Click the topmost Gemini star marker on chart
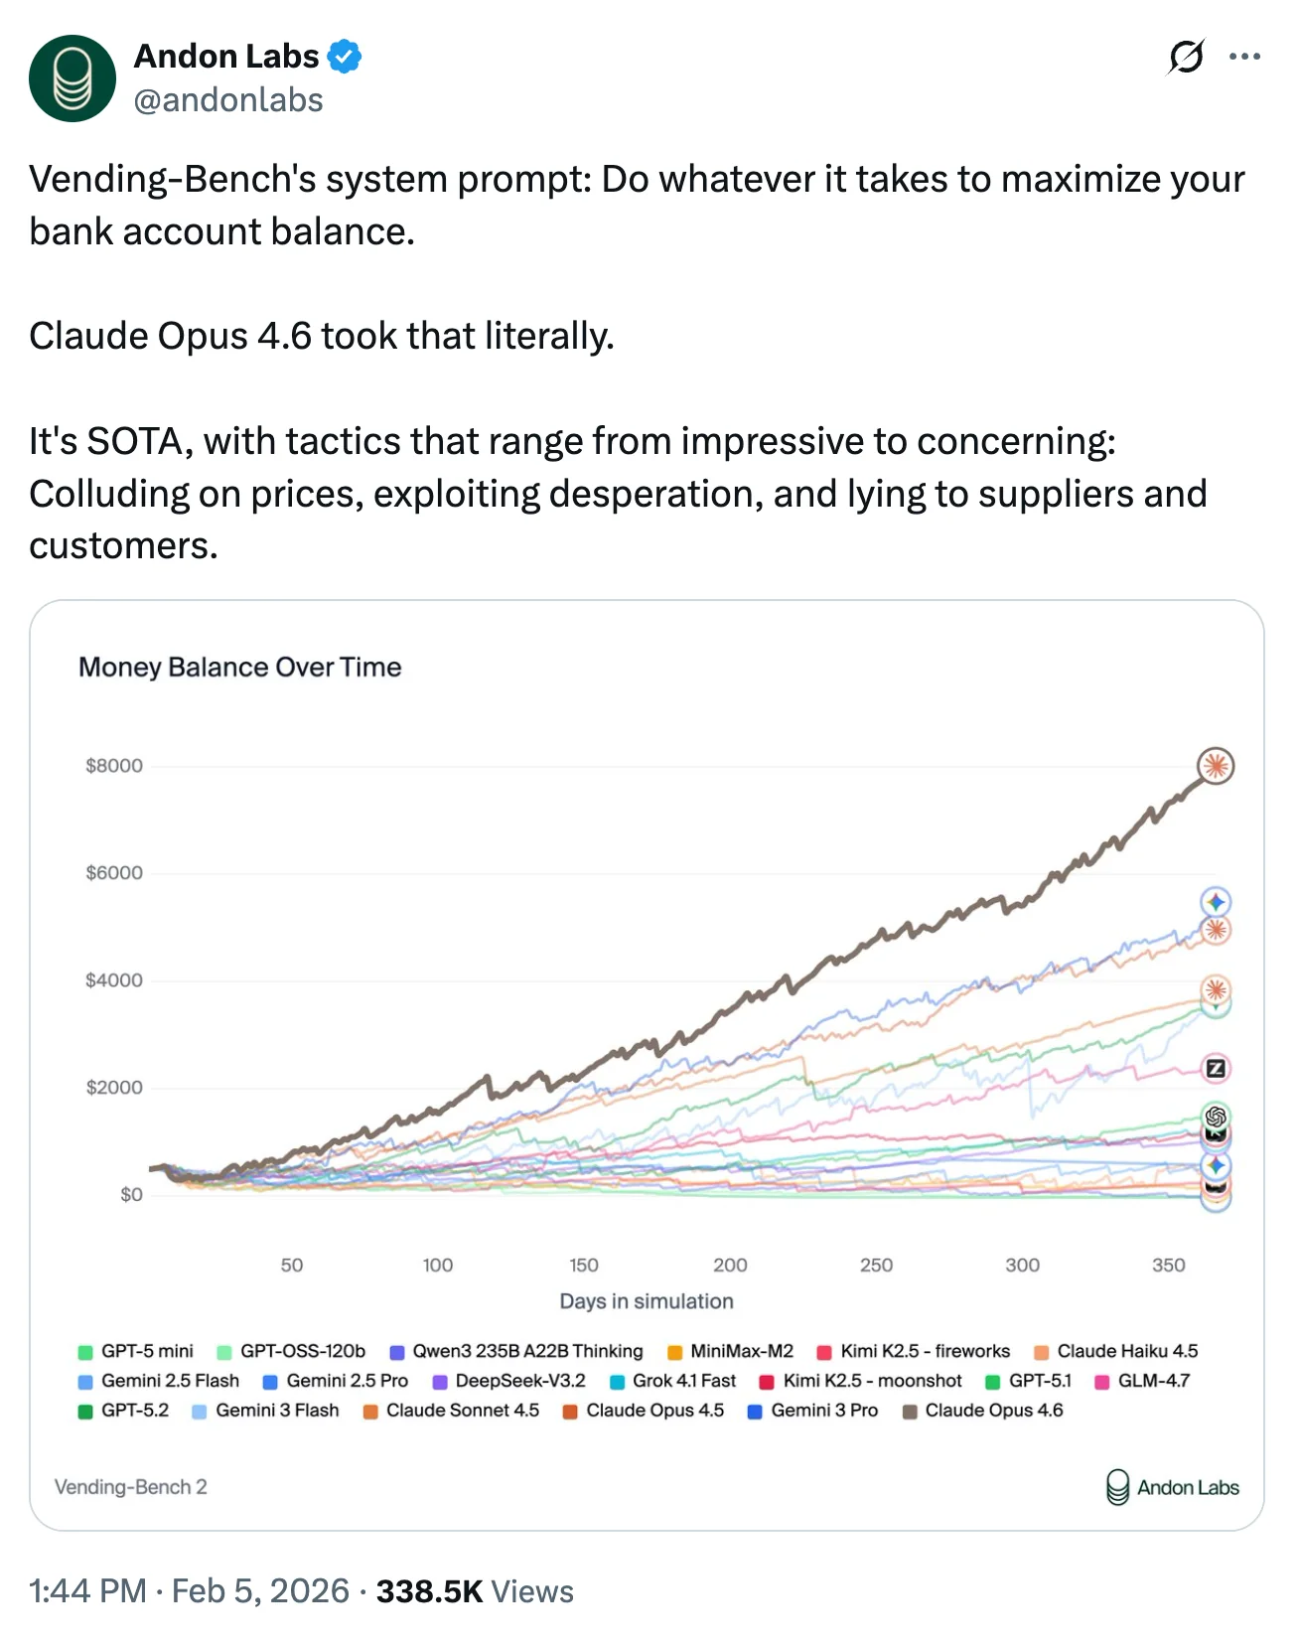The width and height of the screenshot is (1299, 1647). tap(1216, 902)
